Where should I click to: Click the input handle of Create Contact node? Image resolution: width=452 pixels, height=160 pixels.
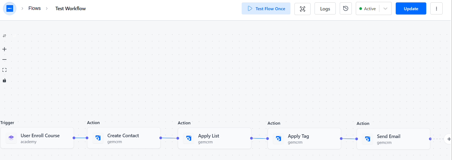coord(87,138)
